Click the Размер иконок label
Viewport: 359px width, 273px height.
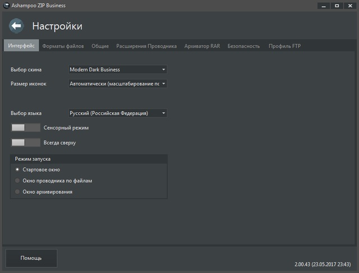[x=29, y=84]
